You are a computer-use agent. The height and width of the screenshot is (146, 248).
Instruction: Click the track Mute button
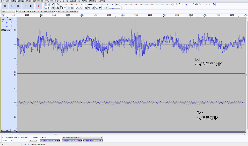pos(4,19)
